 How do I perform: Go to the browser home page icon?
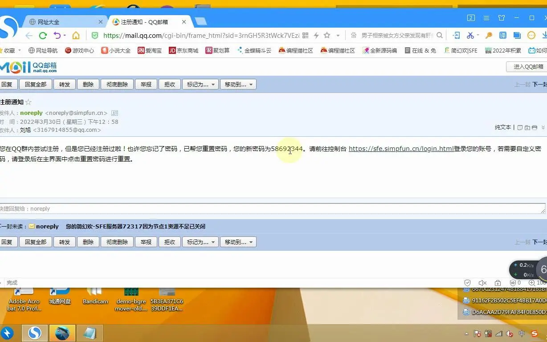pos(76,36)
